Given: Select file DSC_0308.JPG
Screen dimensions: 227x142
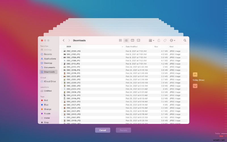Looking at the screenshot, I should 124,92.
